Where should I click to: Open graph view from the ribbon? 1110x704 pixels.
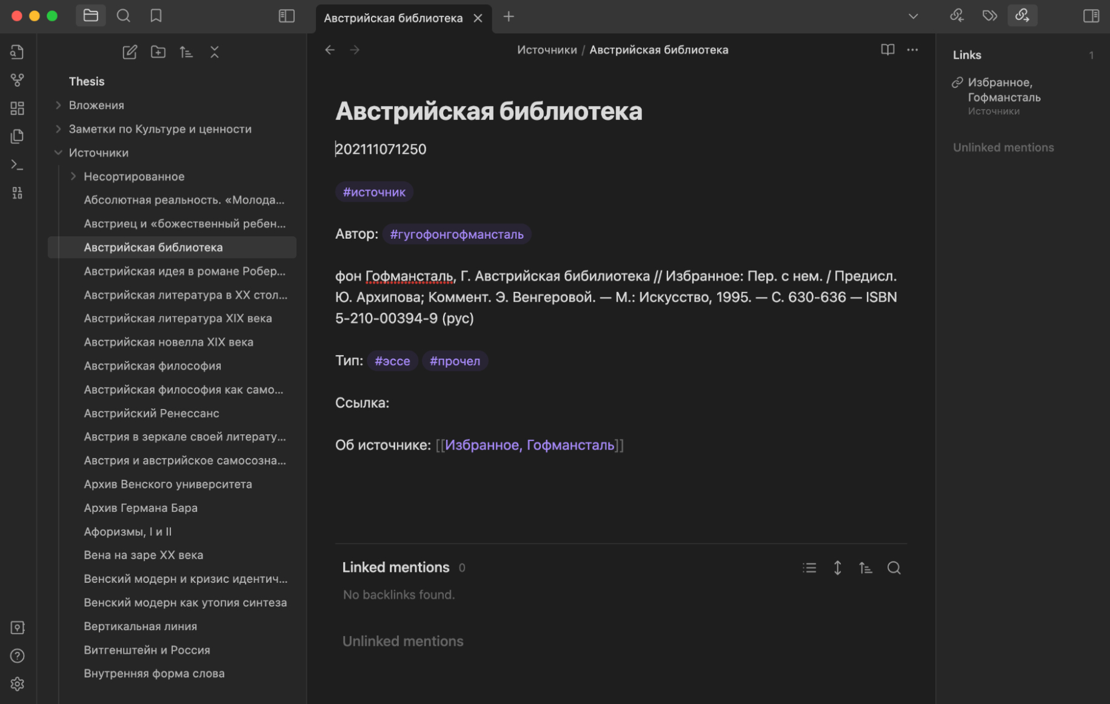click(x=17, y=80)
